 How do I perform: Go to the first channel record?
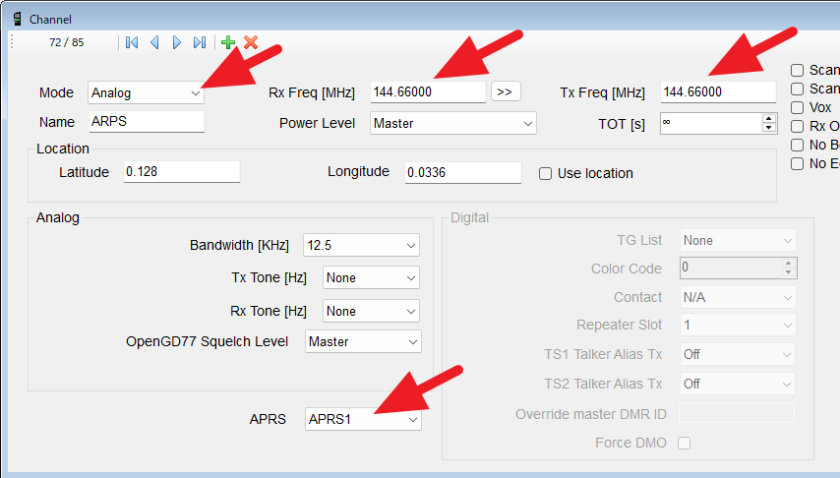(131, 42)
